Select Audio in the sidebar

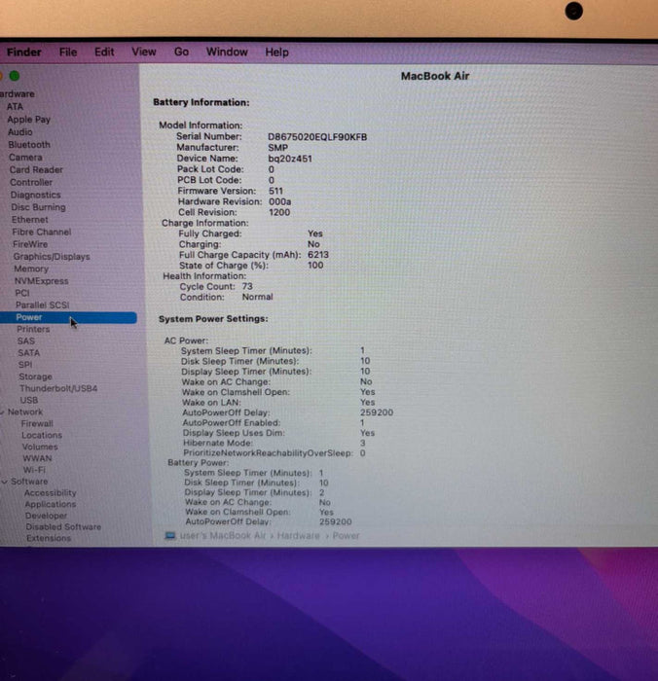(x=20, y=131)
